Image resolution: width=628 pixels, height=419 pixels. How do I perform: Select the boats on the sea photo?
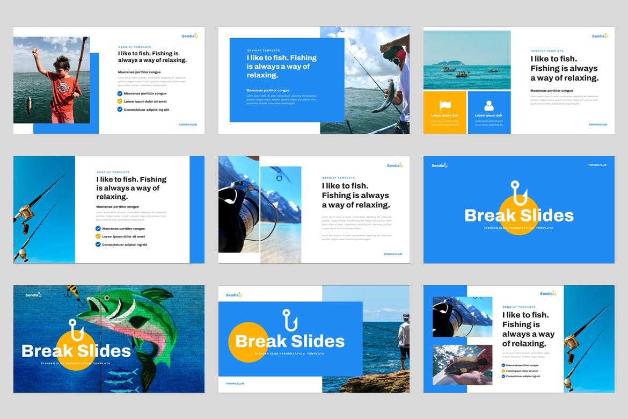click(x=467, y=60)
